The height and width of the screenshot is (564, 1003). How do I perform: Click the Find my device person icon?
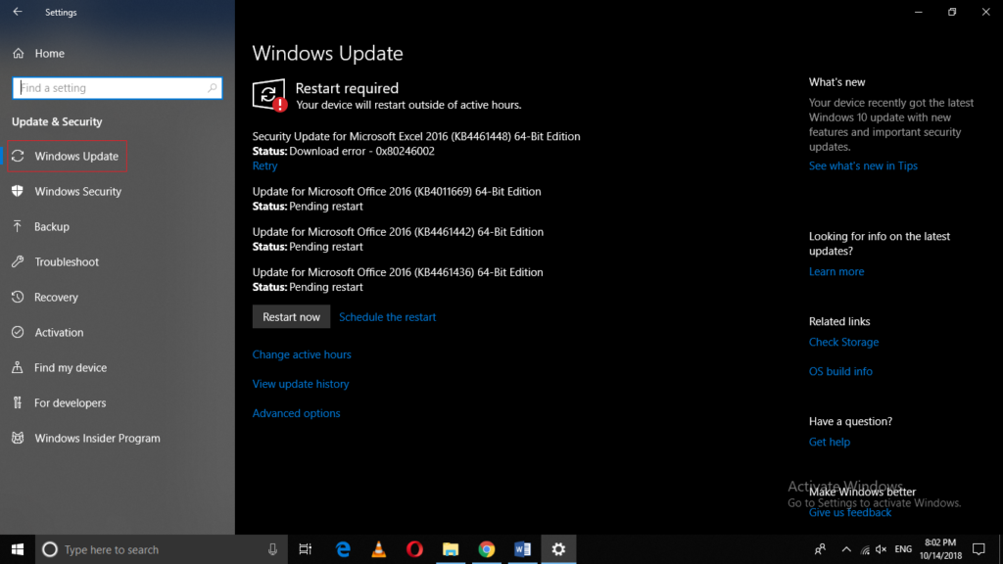click(18, 368)
